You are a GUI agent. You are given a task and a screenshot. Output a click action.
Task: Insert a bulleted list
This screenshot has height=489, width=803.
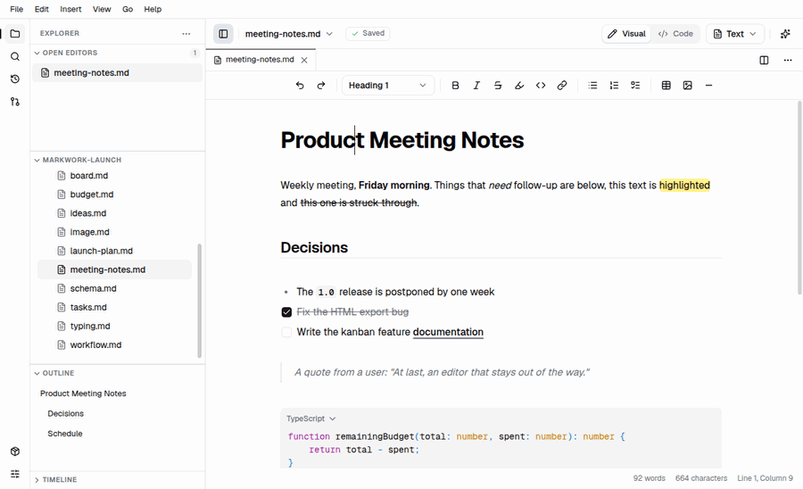pos(592,86)
